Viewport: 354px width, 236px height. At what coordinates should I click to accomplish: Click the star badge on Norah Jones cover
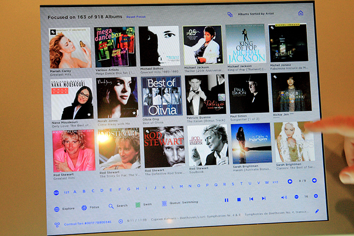134,113
